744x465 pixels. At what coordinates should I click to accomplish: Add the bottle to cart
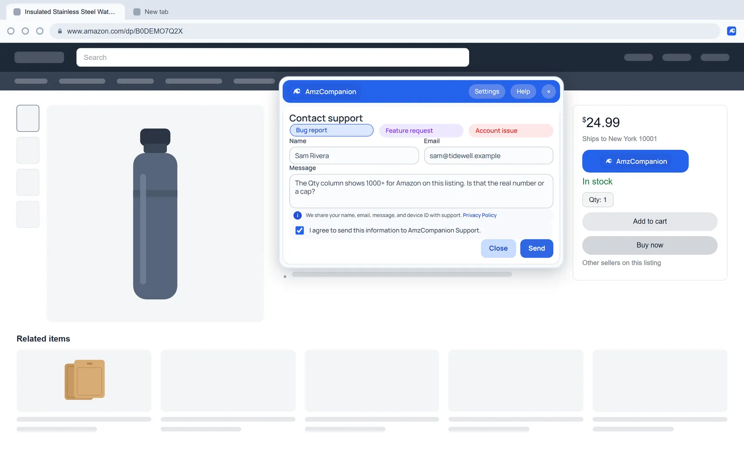(x=650, y=222)
